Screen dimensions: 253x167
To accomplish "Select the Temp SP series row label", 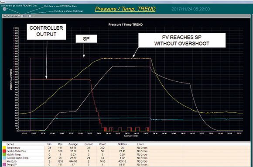I will tap(12, 164).
